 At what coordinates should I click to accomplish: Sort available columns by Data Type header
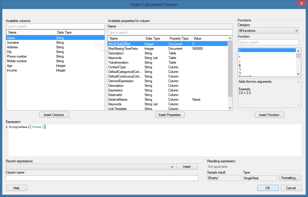point(64,32)
